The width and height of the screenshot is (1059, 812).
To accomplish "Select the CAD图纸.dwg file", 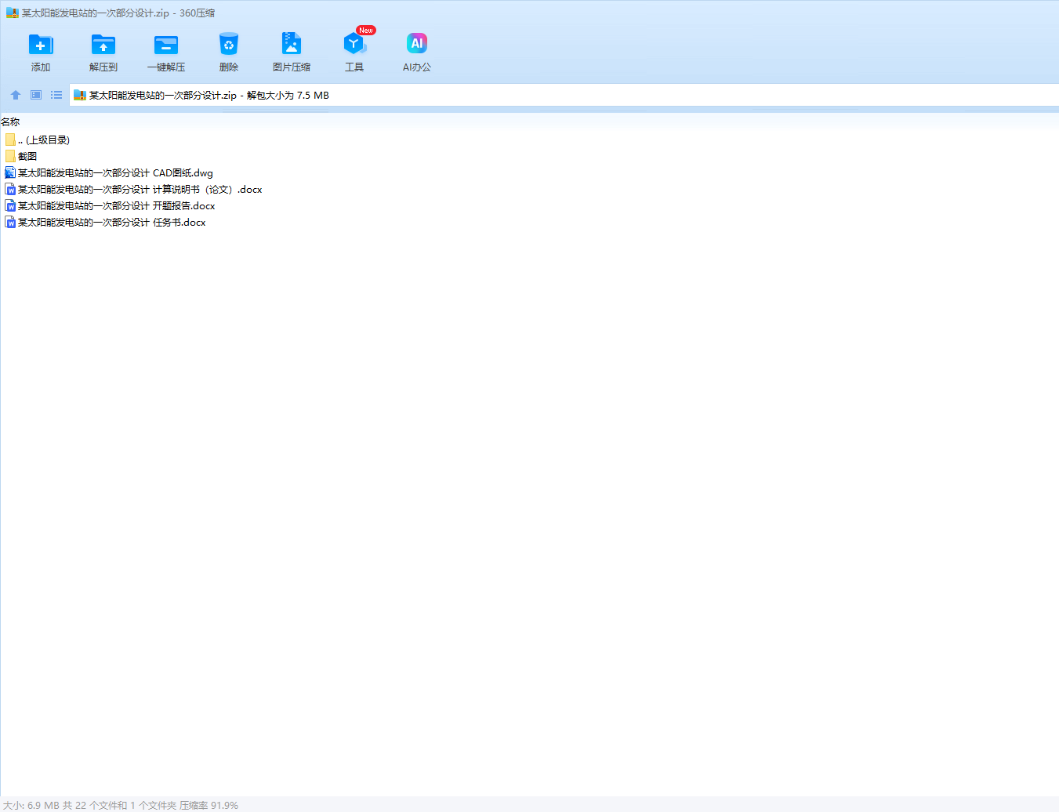I will 109,172.
